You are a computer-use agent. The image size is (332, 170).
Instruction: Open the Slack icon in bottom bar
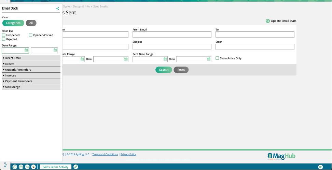pyautogui.click(x=33, y=167)
